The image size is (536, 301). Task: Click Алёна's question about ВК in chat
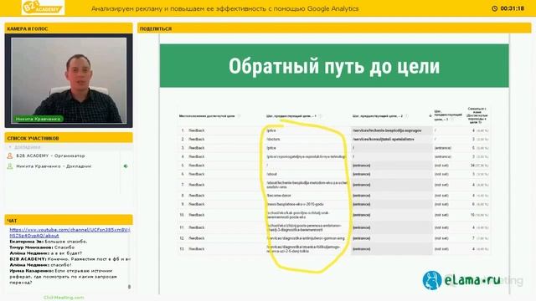coord(46,253)
